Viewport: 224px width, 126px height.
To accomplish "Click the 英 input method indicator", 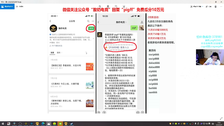I will (209, 124).
